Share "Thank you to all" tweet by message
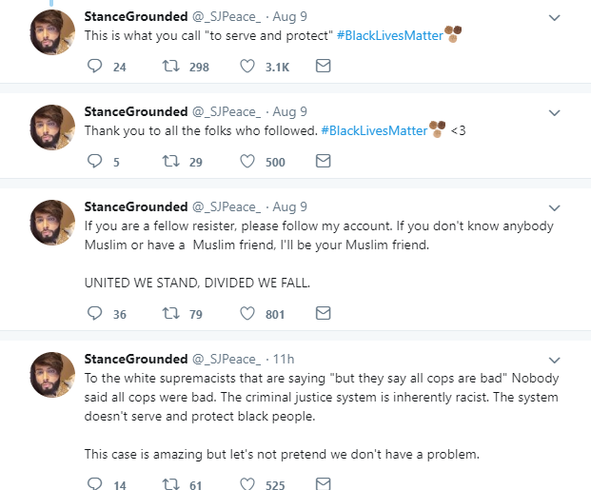Viewport: 591px width, 490px height. pyautogui.click(x=323, y=162)
